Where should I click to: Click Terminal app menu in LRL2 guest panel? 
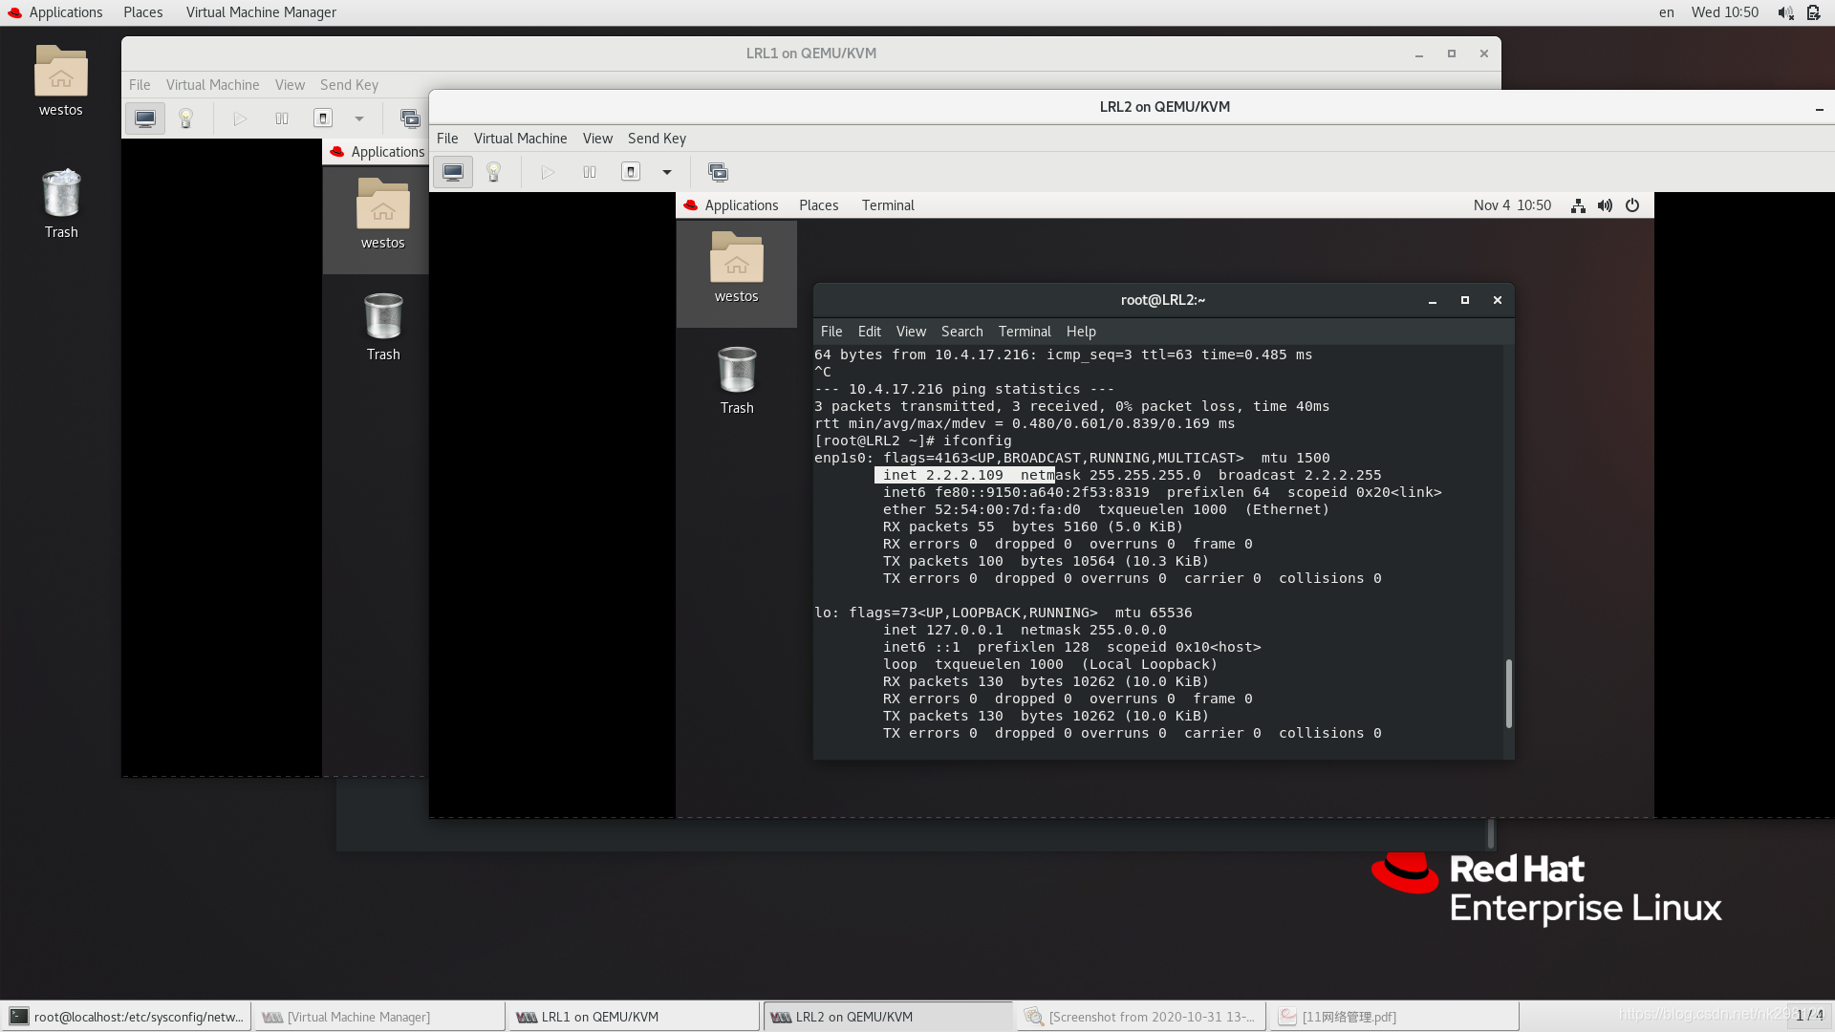[888, 205]
